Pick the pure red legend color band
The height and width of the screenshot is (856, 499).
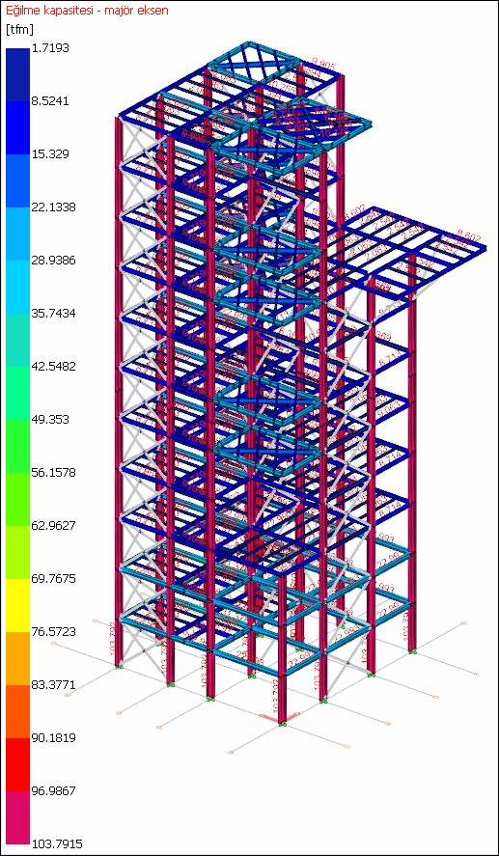[18, 765]
